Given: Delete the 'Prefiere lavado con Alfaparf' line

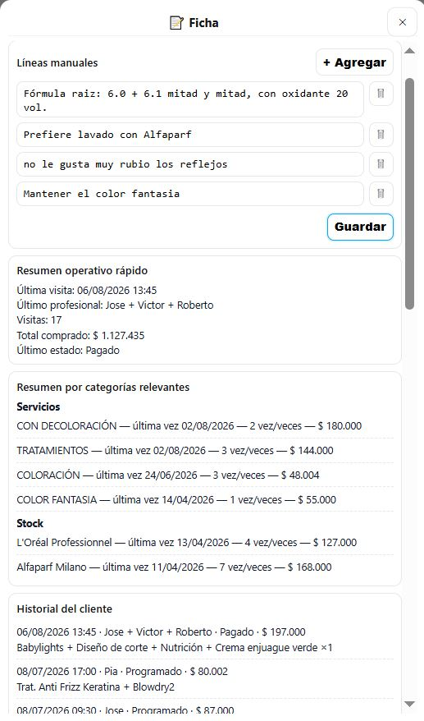Looking at the screenshot, I should pos(381,135).
